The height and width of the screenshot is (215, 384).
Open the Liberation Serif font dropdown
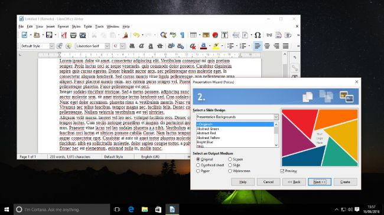coord(108,46)
